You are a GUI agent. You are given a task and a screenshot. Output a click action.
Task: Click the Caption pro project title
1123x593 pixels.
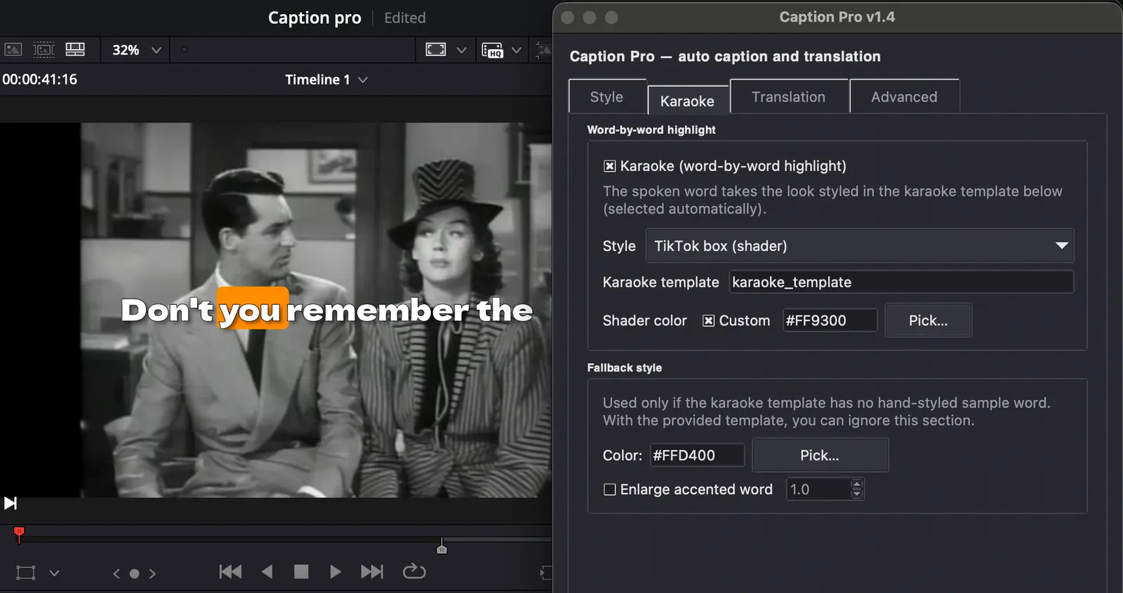[314, 18]
